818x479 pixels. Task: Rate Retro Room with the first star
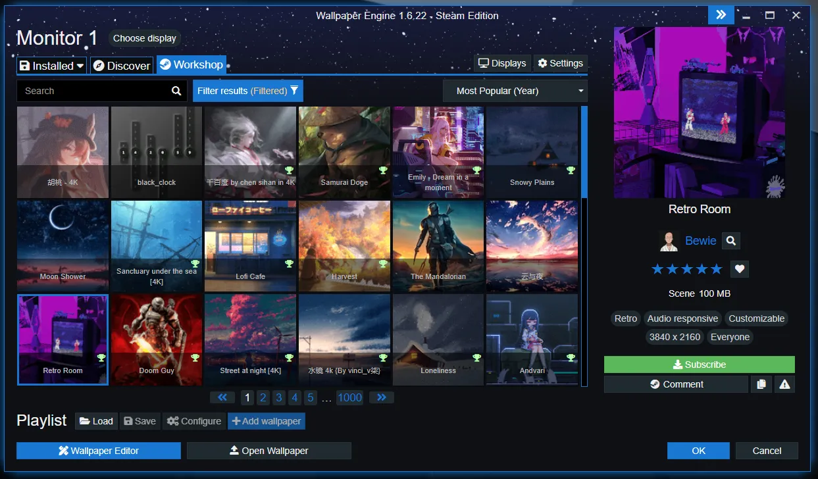coord(657,268)
